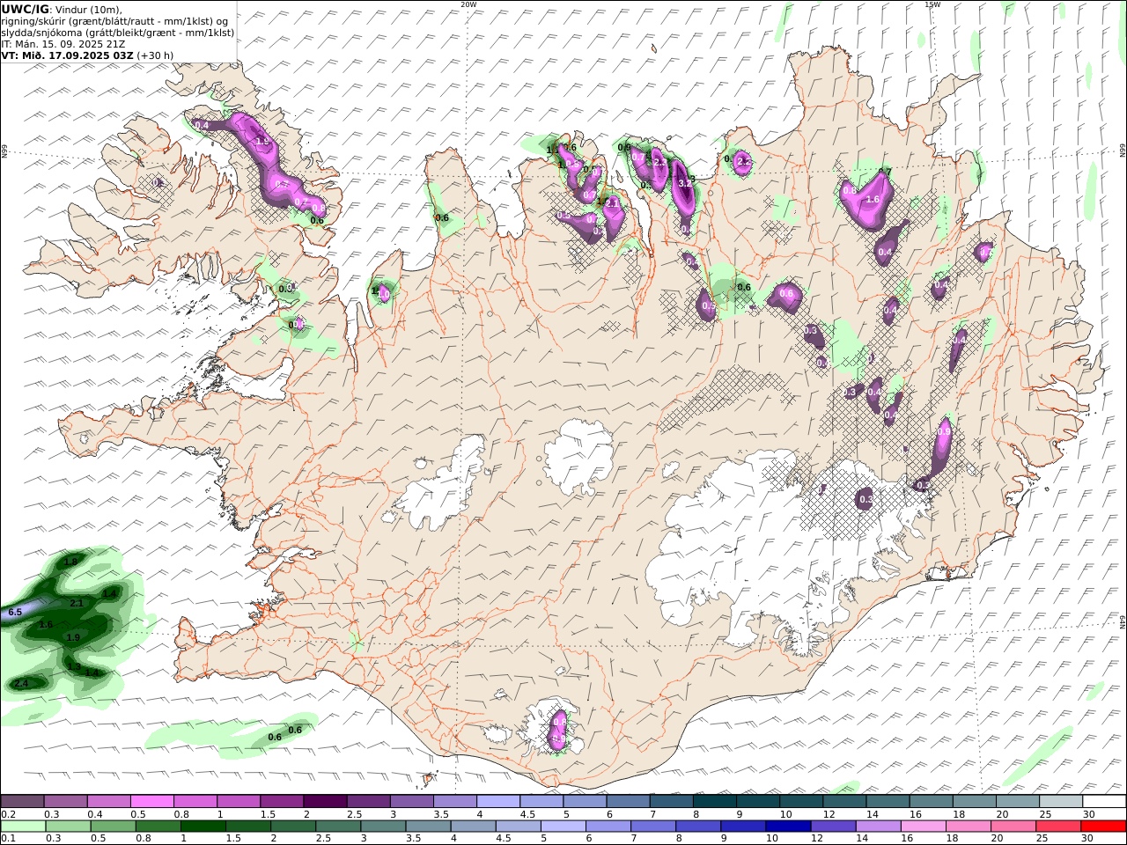Click the light lavender 4 swatch in top scale
1127x845 pixels.
(498, 801)
